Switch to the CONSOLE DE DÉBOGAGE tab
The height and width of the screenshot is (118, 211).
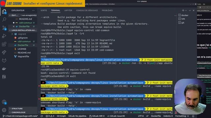[x=87, y=10]
